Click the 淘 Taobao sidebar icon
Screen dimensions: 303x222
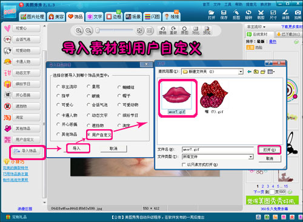[x=7, y=118]
